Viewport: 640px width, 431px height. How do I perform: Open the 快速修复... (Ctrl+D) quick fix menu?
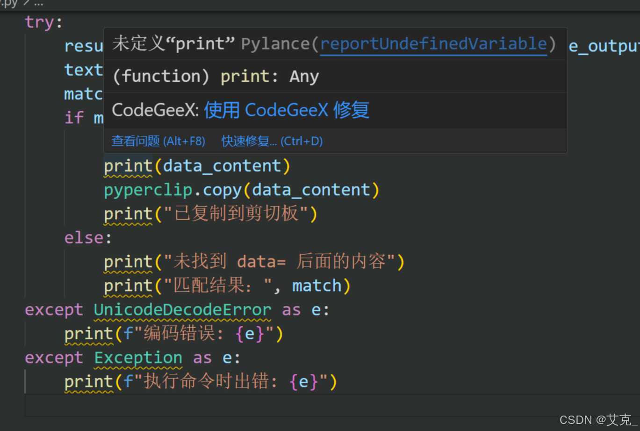[x=272, y=141]
